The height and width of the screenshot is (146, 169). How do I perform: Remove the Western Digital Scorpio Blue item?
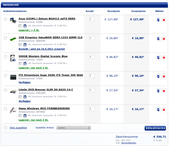coord(164,57)
